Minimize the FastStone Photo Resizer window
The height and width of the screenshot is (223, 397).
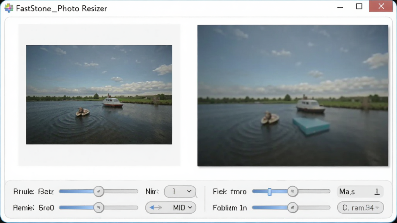340,7
